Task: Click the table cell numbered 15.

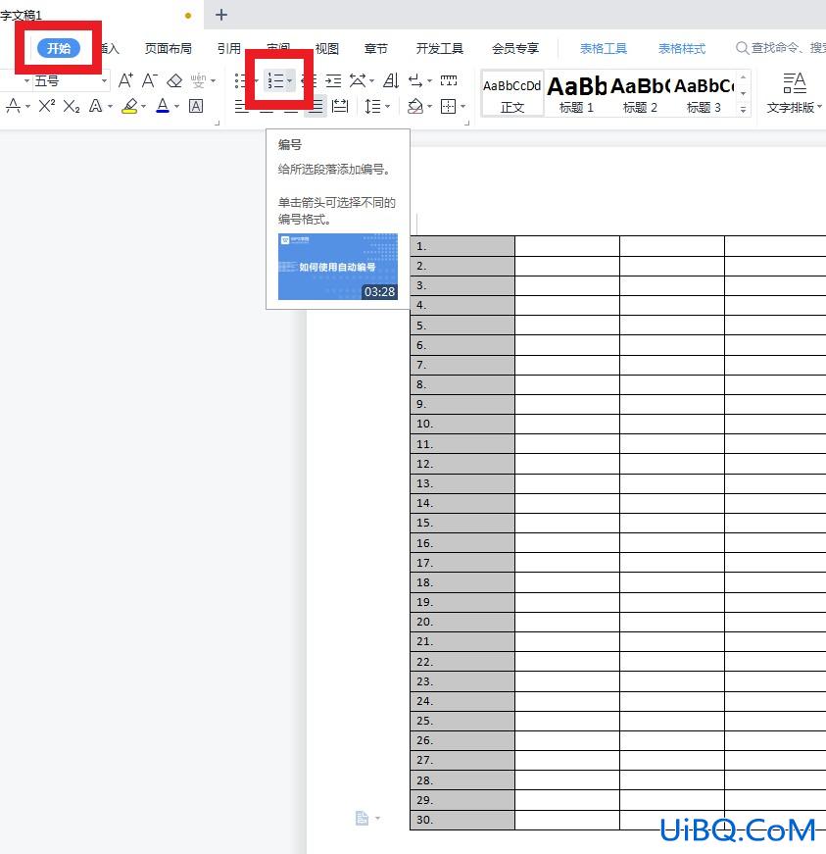Action: [462, 523]
